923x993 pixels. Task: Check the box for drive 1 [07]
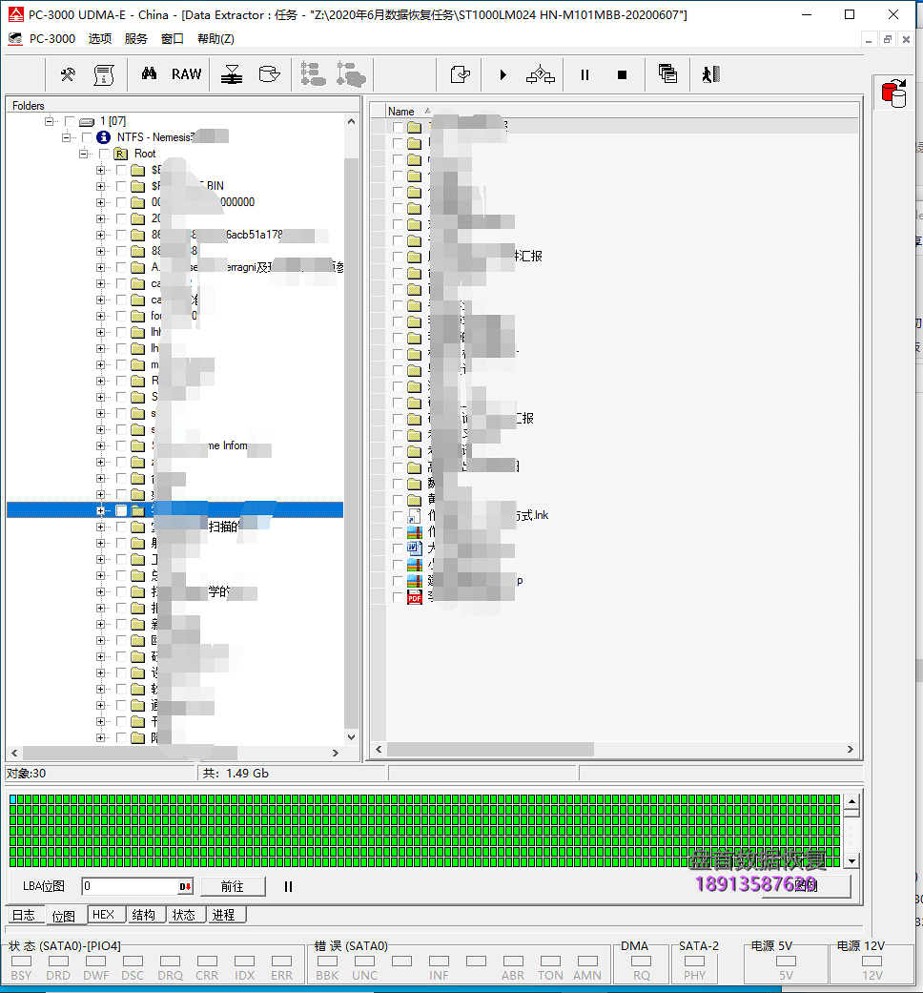click(70, 121)
